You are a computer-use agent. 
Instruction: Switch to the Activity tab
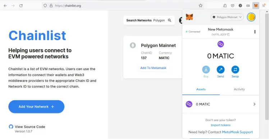[239, 89]
